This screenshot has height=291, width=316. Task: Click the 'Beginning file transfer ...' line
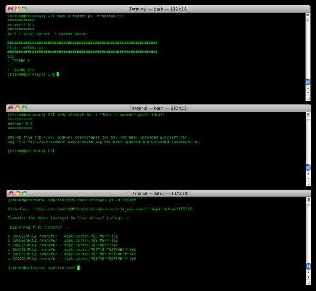41,227
